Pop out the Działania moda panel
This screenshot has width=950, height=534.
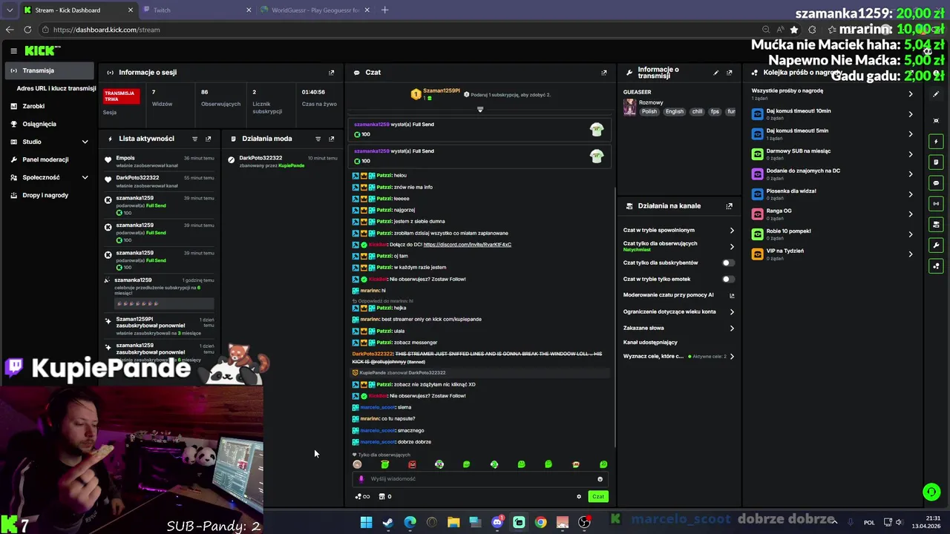(x=331, y=139)
